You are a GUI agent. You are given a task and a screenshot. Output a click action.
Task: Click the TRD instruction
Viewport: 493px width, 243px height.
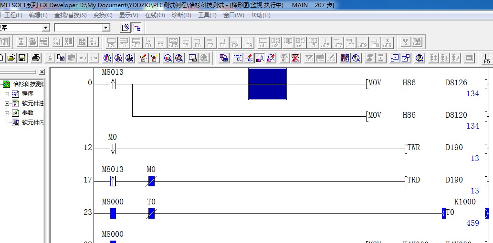[x=413, y=180]
